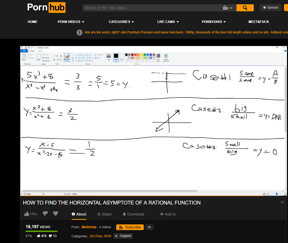Toggle the heart favorite button
This screenshot has width=288, height=243.
(x=56, y=213)
